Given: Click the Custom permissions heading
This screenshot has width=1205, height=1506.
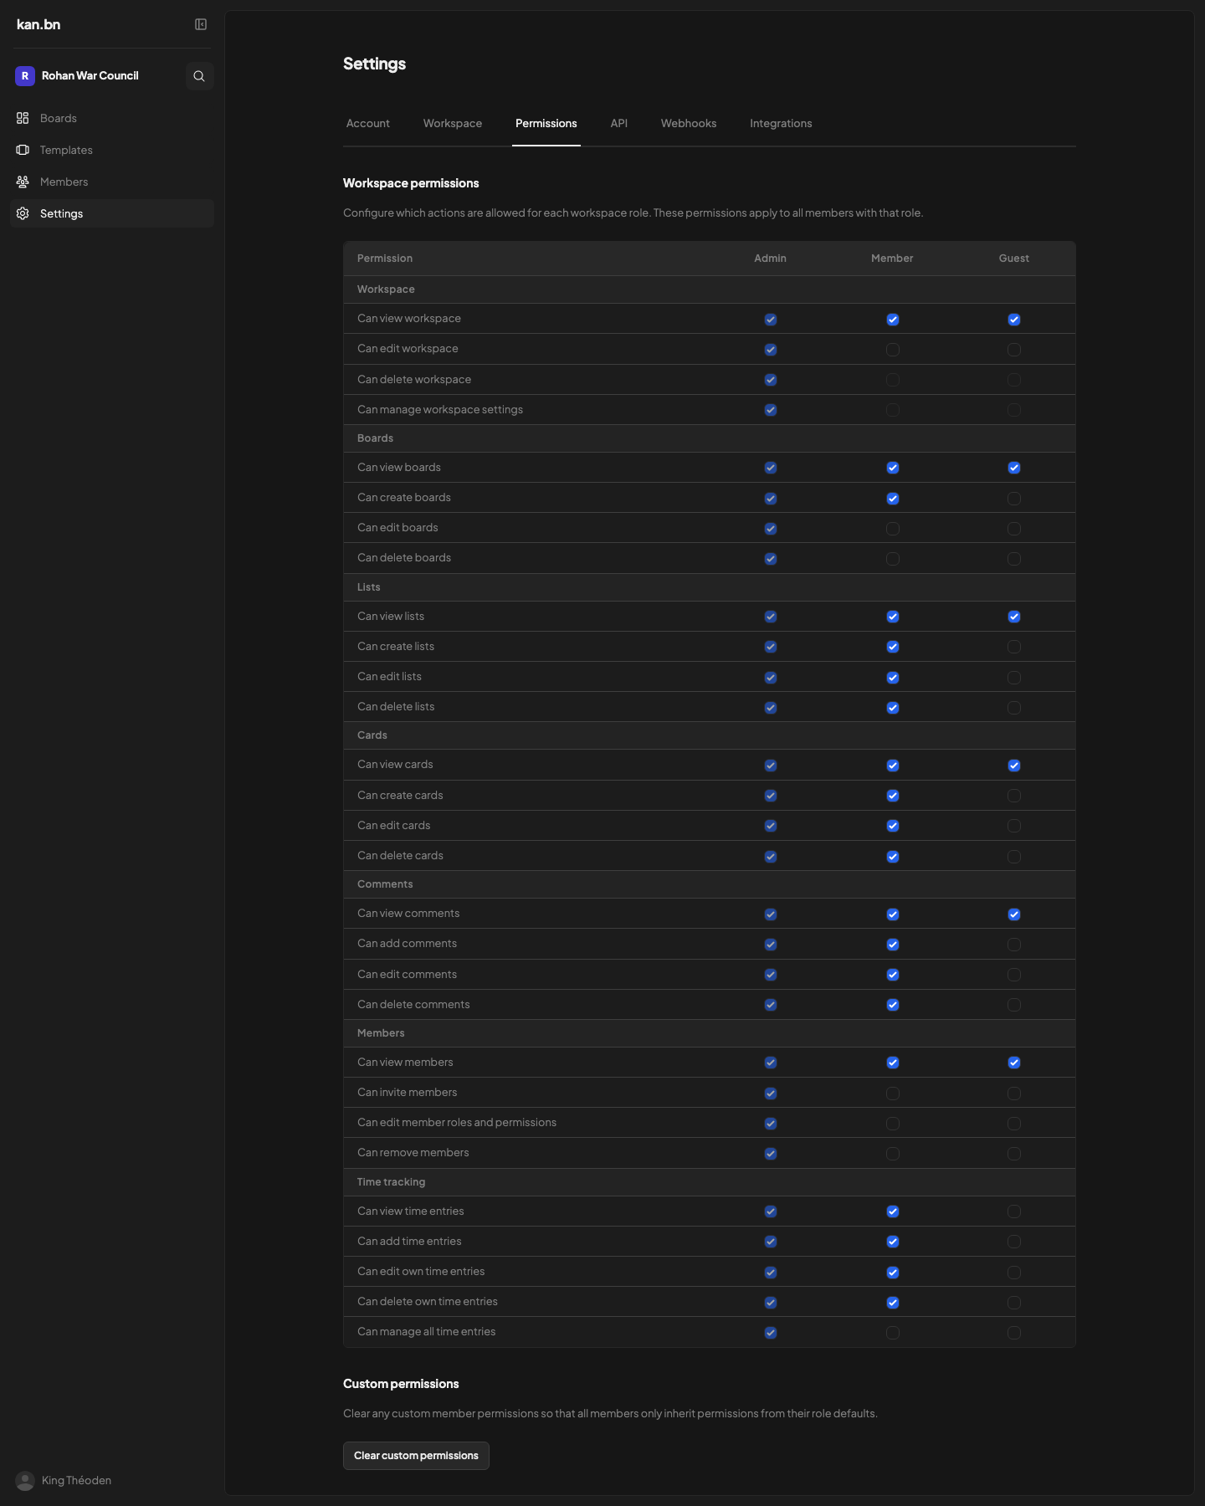Looking at the screenshot, I should click(401, 1384).
